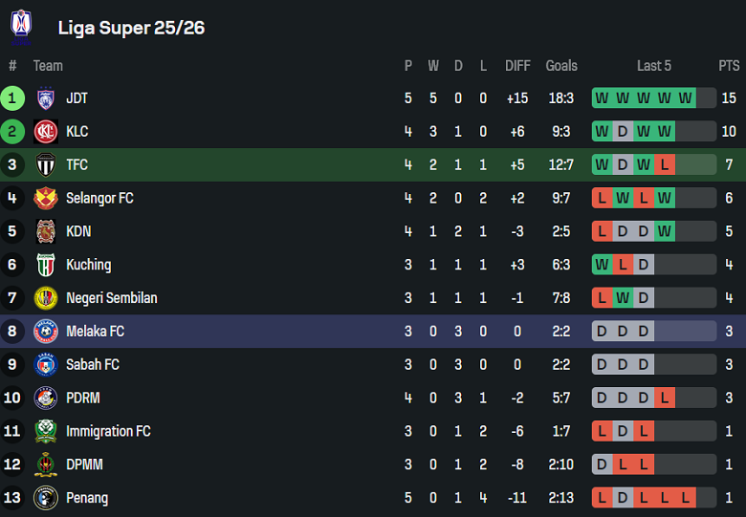The image size is (746, 517).
Task: Click the TFC club crest
Action: click(46, 165)
